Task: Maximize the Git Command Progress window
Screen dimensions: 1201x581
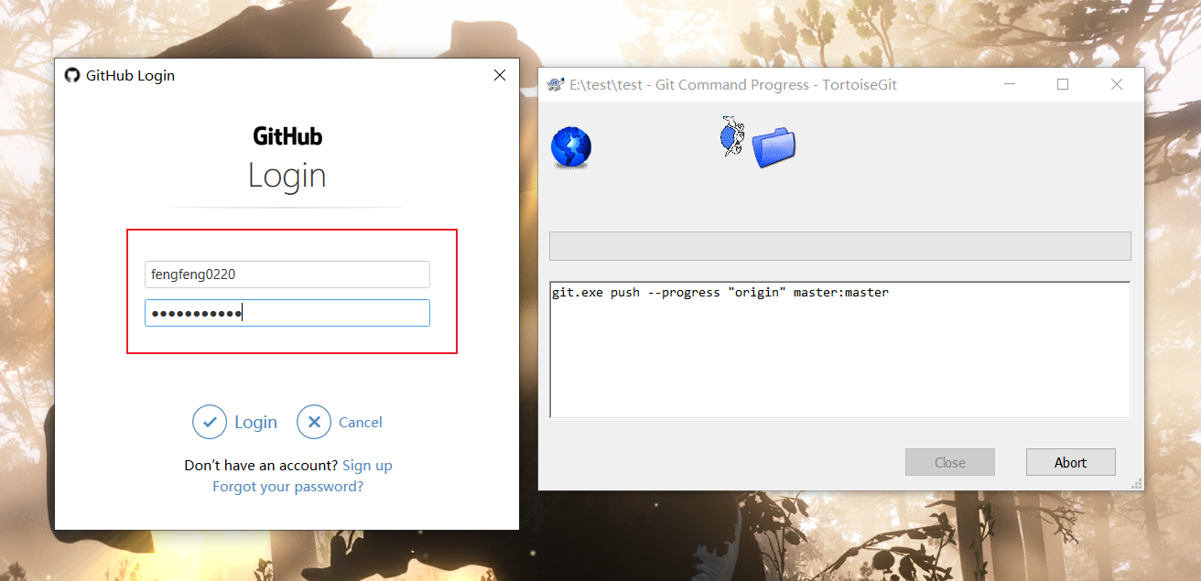Action: click(1063, 84)
